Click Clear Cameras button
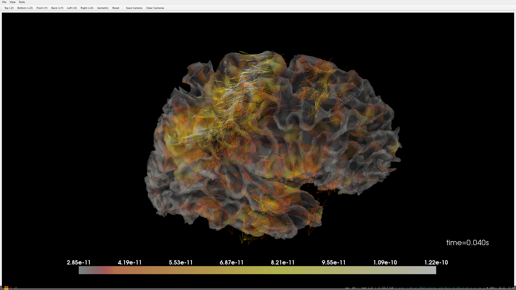 pyautogui.click(x=155, y=8)
